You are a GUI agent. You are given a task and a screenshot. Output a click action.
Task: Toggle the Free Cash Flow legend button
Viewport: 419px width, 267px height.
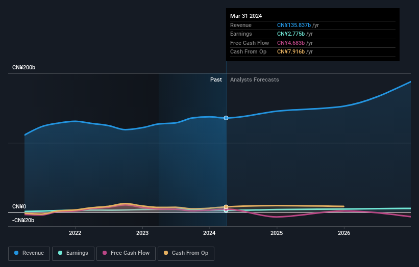(126, 253)
